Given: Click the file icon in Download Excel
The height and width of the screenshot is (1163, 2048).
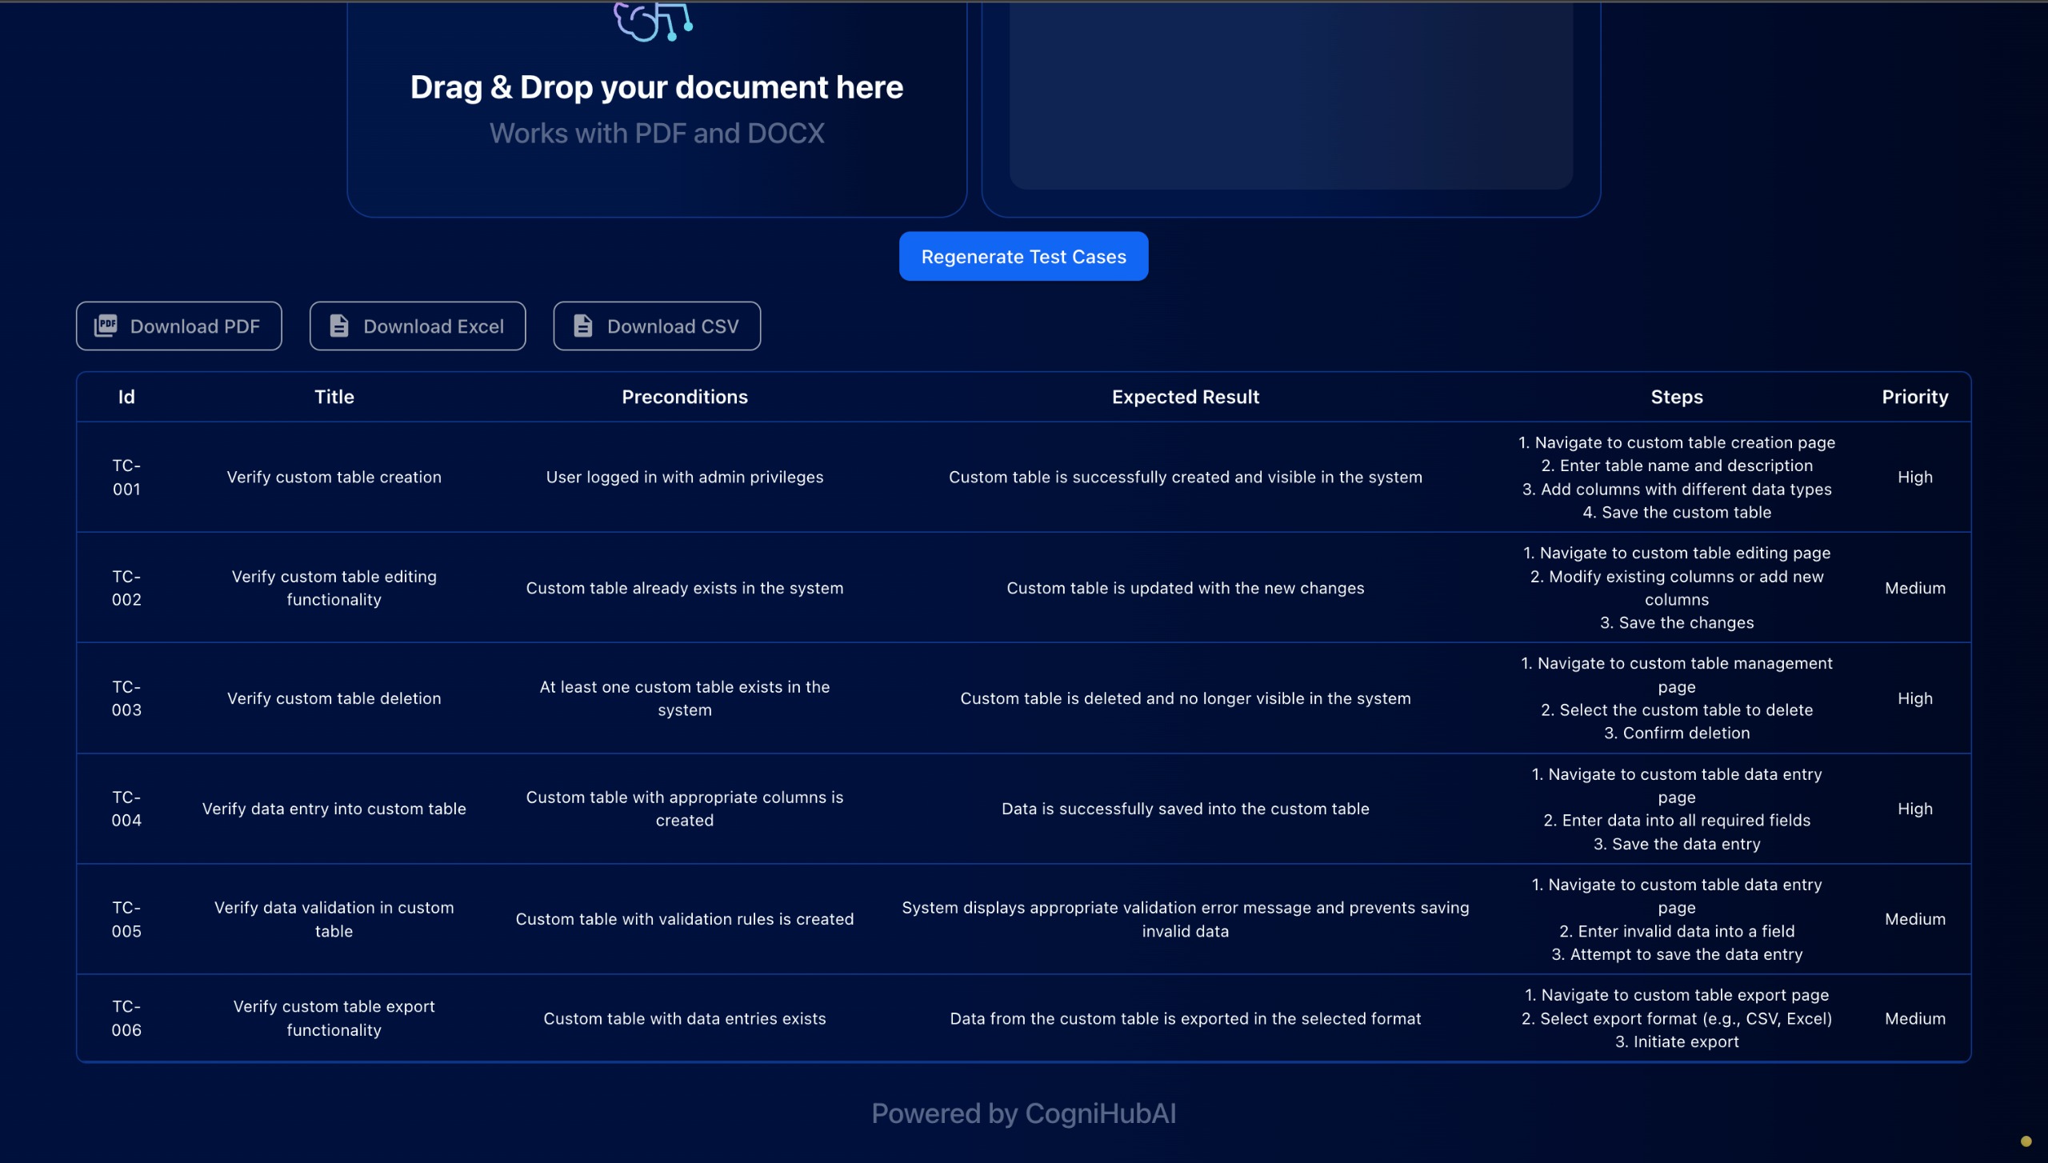Looking at the screenshot, I should tap(339, 326).
